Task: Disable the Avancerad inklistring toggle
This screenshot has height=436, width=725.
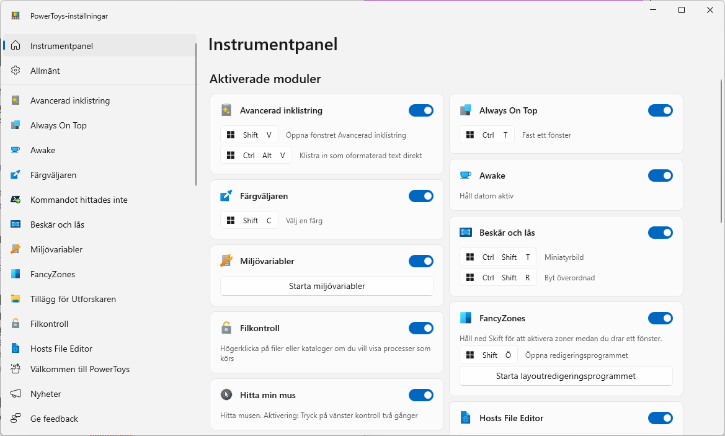Action: 420,110
